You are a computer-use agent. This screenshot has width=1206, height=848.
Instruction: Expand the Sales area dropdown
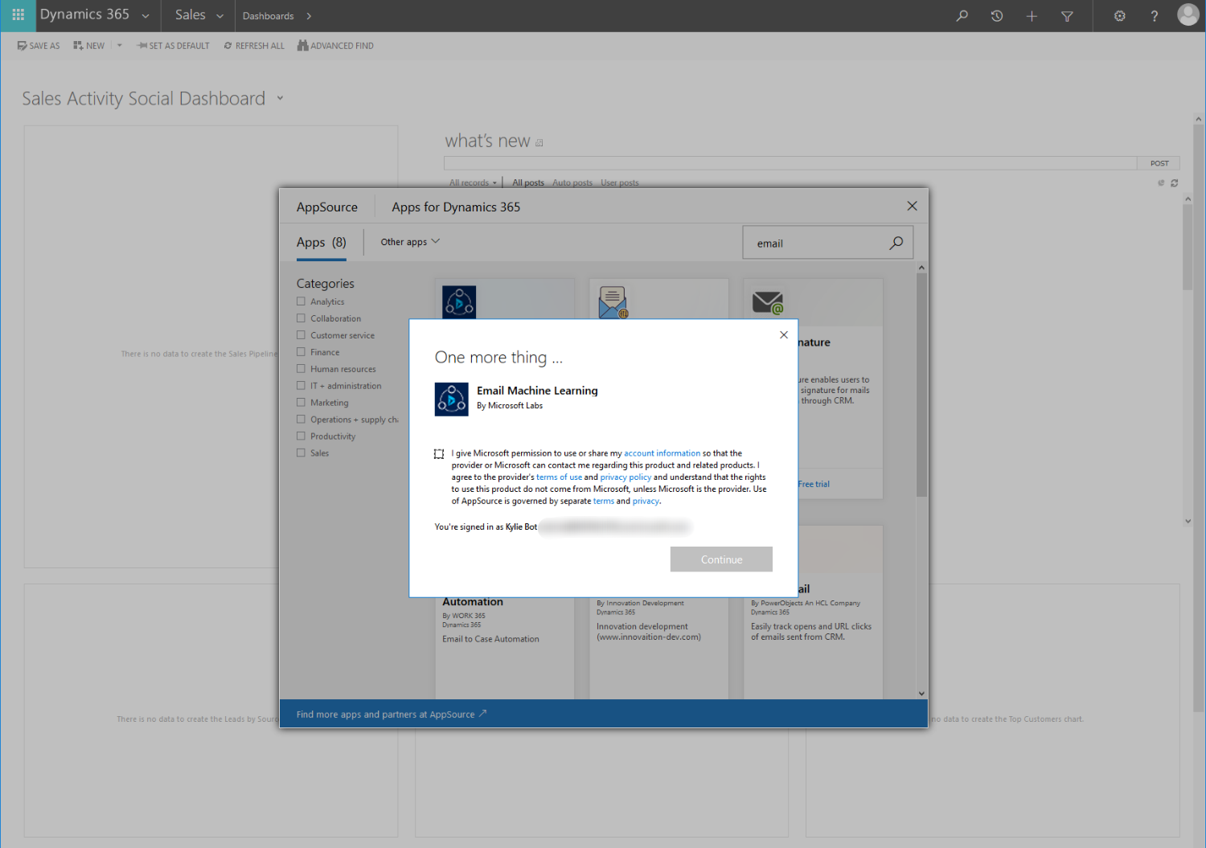[x=219, y=16]
